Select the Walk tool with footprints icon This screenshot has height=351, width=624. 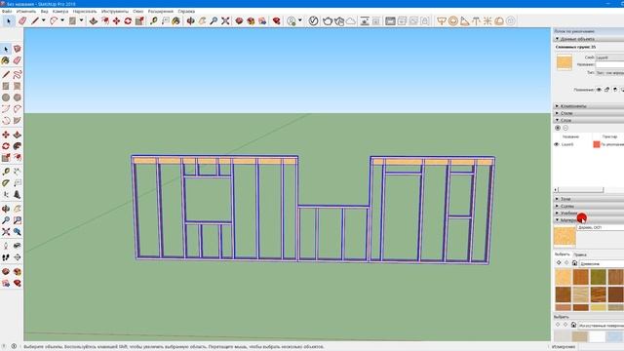pyautogui.click(x=6, y=257)
